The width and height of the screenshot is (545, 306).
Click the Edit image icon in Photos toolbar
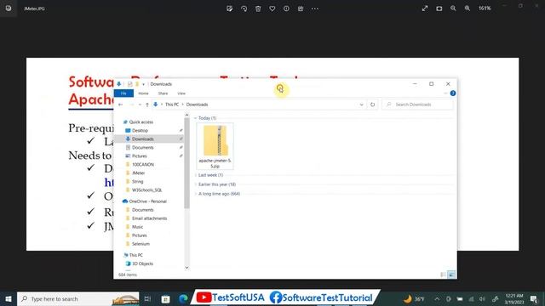pos(229,8)
